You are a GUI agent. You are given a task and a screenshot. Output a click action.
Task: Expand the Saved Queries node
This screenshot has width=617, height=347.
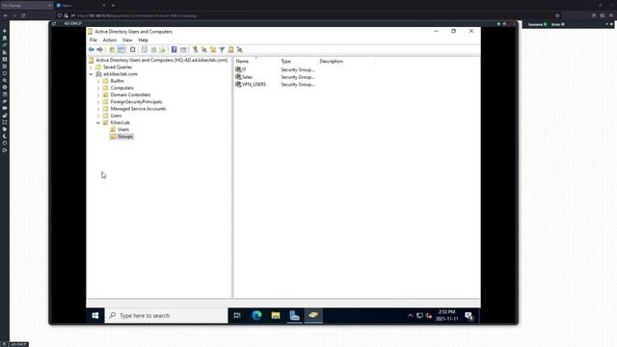point(91,67)
